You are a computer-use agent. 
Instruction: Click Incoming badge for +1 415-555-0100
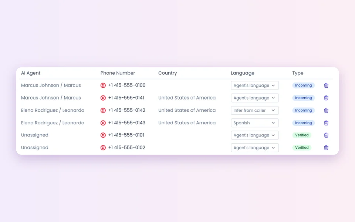click(x=303, y=85)
